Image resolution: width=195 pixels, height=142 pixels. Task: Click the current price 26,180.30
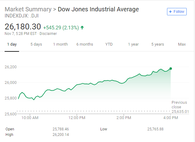(23, 27)
